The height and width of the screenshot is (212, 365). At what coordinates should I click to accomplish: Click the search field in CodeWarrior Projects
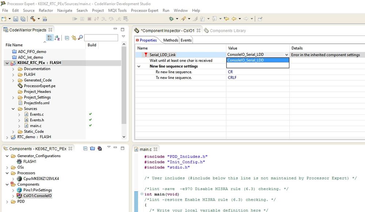pos(101,38)
